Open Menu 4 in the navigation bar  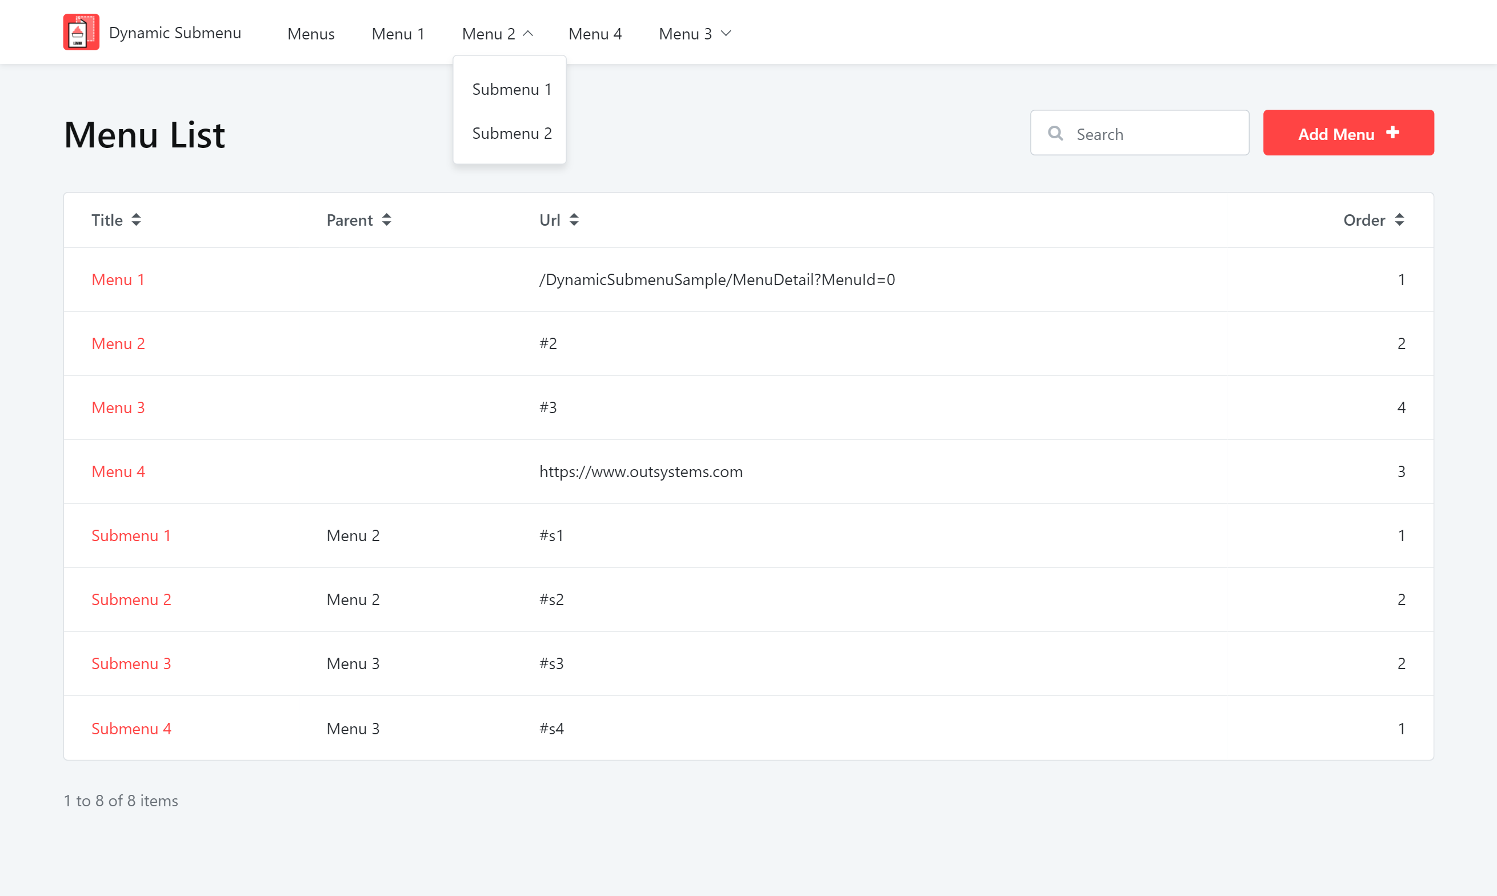pyautogui.click(x=595, y=34)
